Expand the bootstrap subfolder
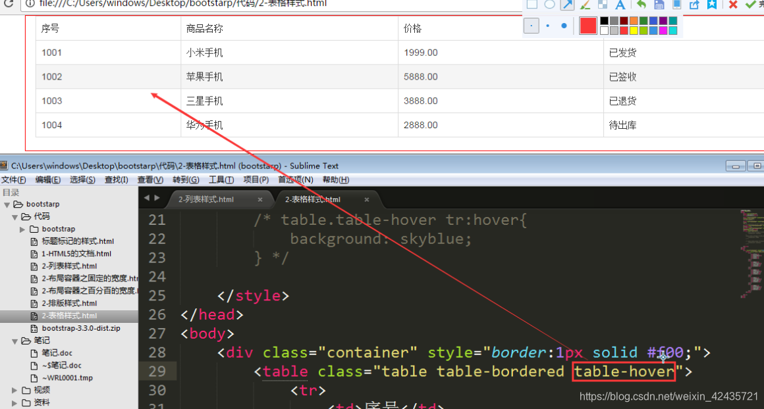Viewport: 764px width, 409px height. 22,229
